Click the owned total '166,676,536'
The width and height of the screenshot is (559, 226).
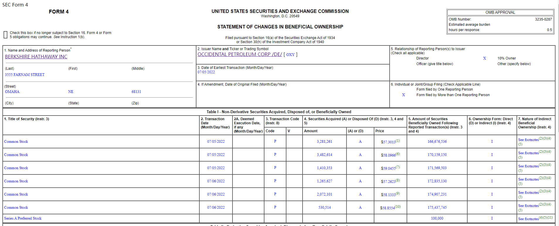pyautogui.click(x=437, y=142)
